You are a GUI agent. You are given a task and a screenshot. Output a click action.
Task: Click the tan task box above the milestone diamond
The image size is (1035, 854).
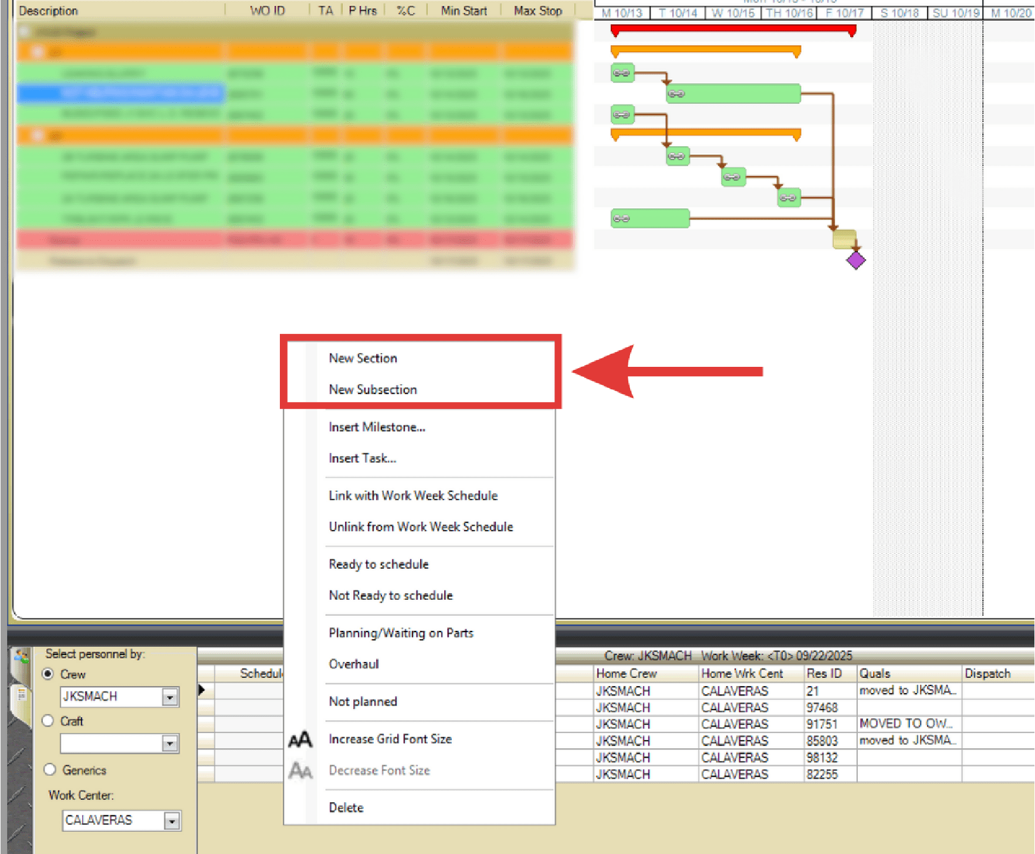[x=844, y=239]
